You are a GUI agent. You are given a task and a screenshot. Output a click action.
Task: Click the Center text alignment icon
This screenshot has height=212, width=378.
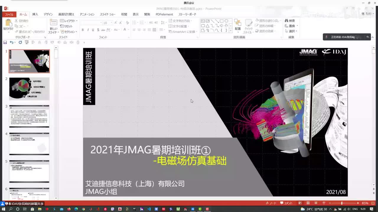tap(139, 30)
